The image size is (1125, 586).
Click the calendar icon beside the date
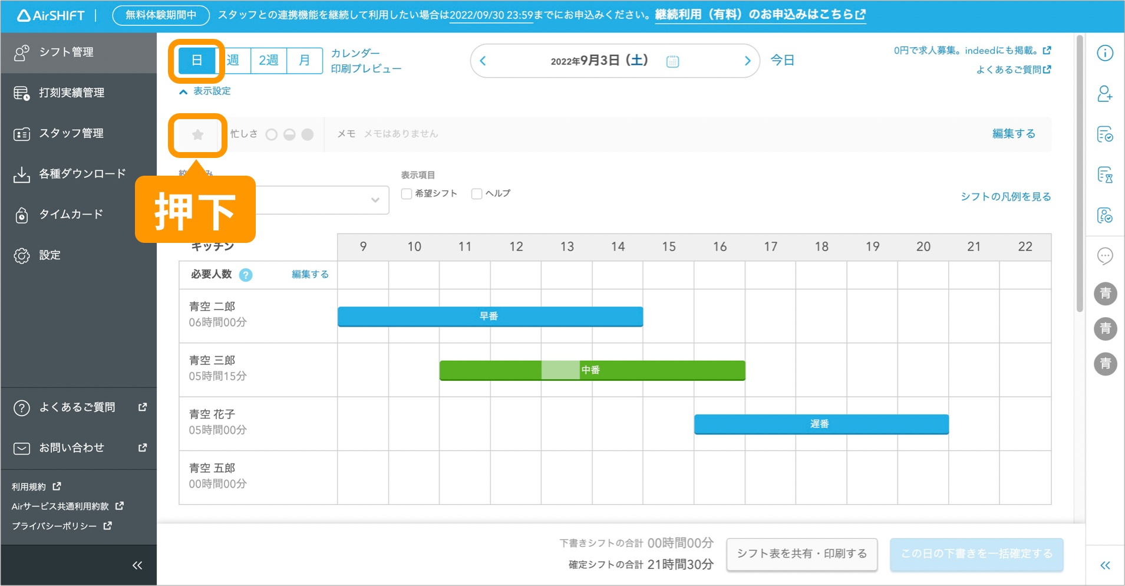click(x=674, y=61)
